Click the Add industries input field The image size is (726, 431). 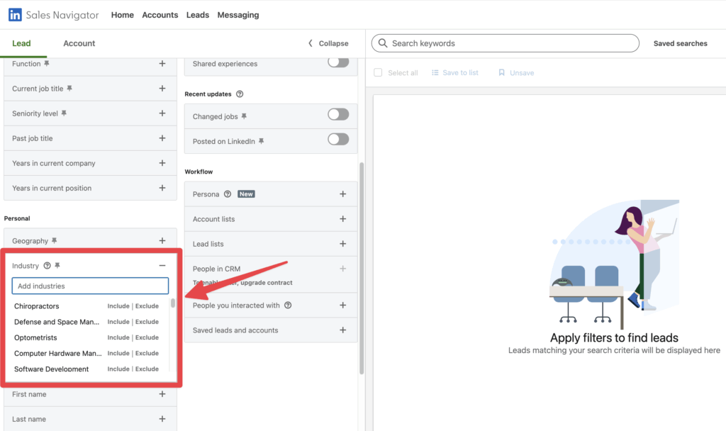click(x=90, y=286)
